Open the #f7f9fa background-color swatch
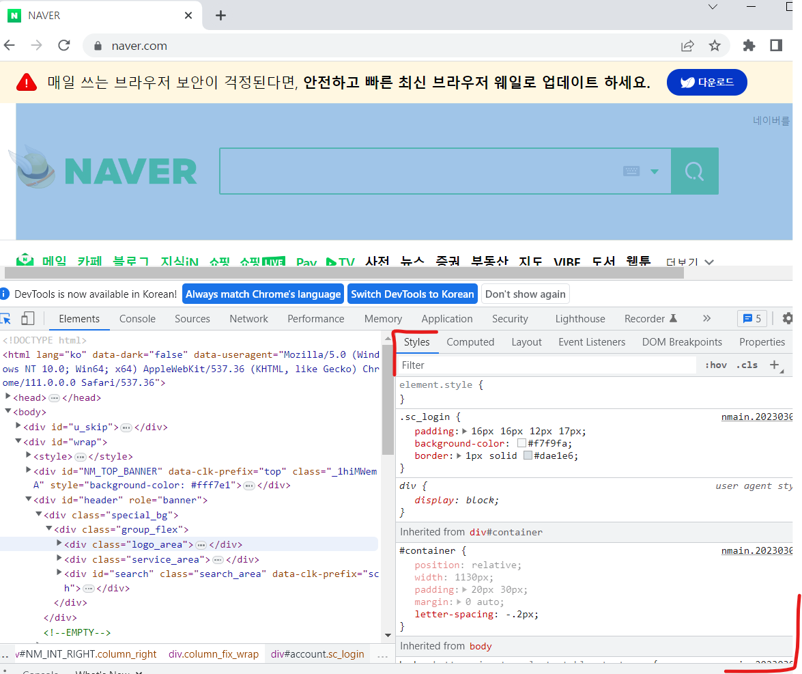This screenshot has height=674, width=802. click(x=521, y=443)
